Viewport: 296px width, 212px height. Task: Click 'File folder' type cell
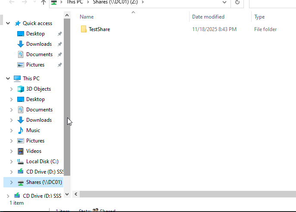coord(265,29)
